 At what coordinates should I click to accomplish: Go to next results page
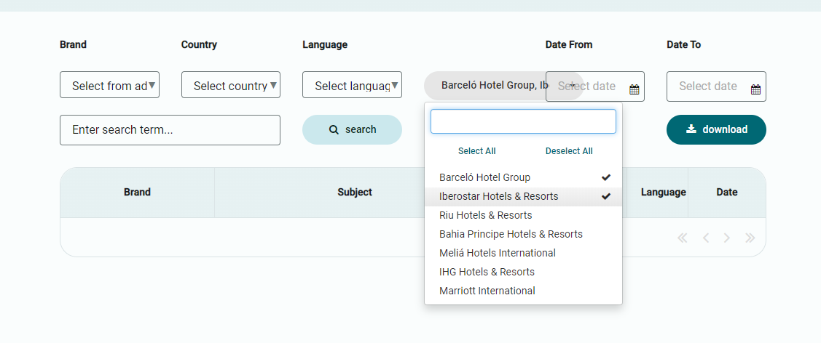(727, 238)
